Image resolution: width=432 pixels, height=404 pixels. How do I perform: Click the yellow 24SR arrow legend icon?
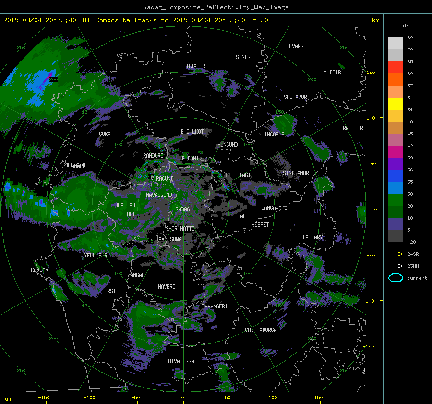[x=396, y=254]
